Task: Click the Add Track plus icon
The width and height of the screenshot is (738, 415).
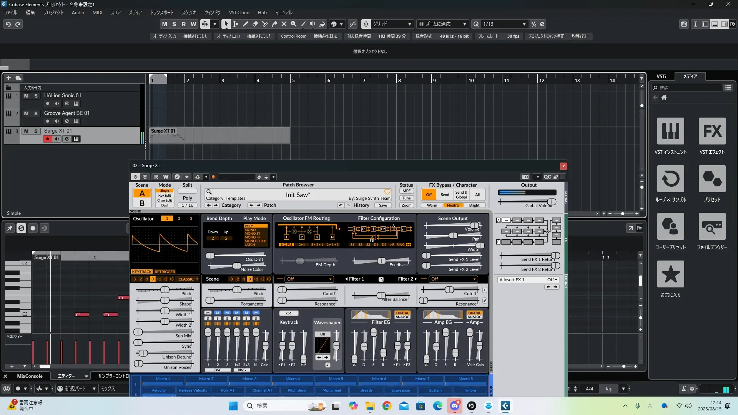Action: click(x=8, y=78)
